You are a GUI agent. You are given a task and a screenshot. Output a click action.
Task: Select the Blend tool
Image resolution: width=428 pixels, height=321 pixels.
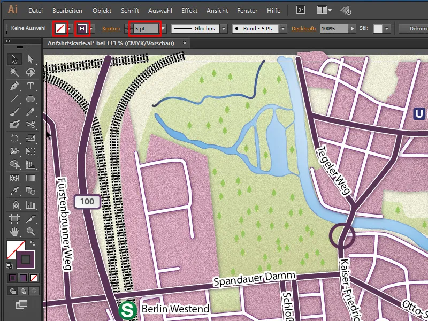point(30,191)
